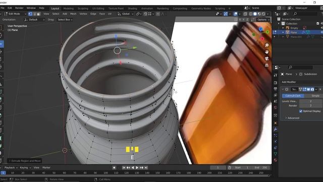Switch perspective/orthographic grid icon
The width and height of the screenshot is (323, 182).
coord(266,65)
